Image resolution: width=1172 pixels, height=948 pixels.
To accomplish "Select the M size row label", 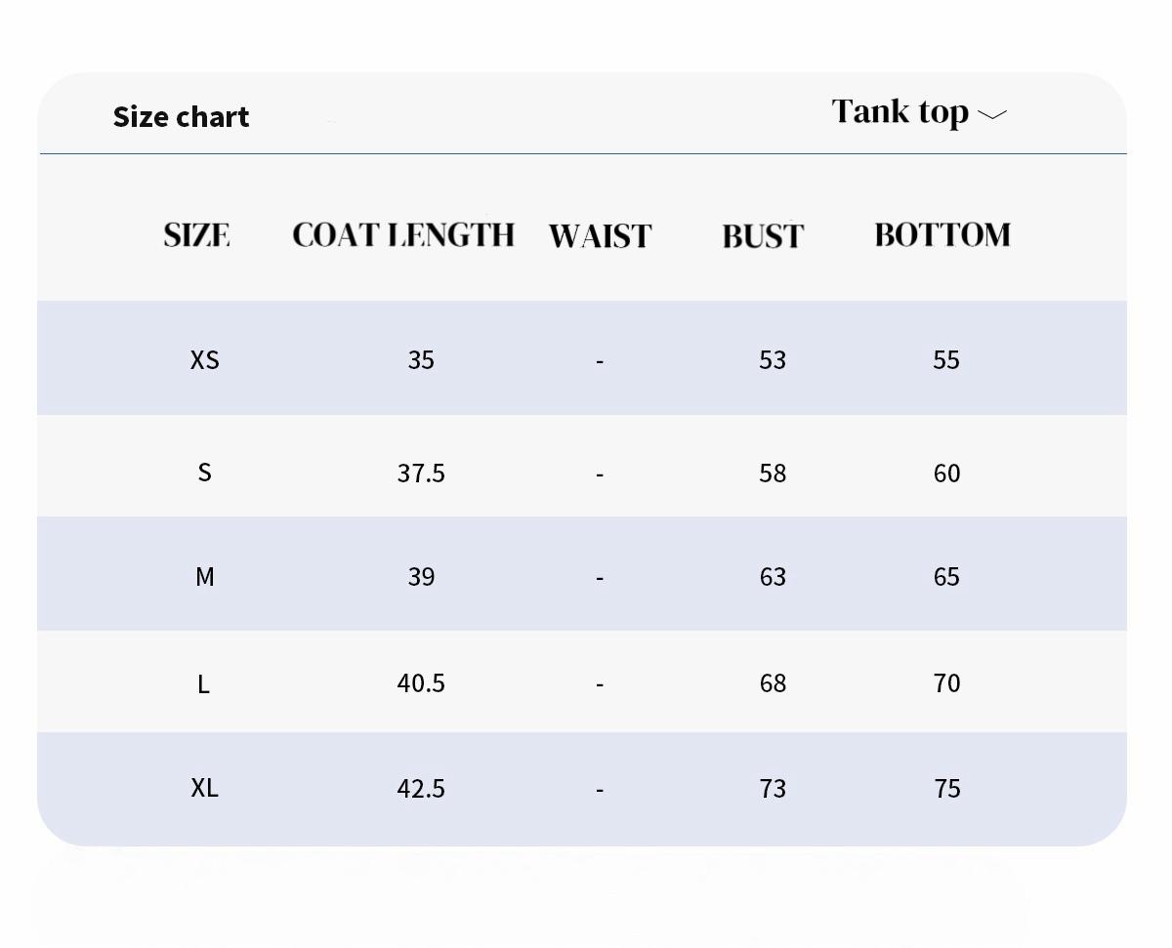I will click(204, 576).
